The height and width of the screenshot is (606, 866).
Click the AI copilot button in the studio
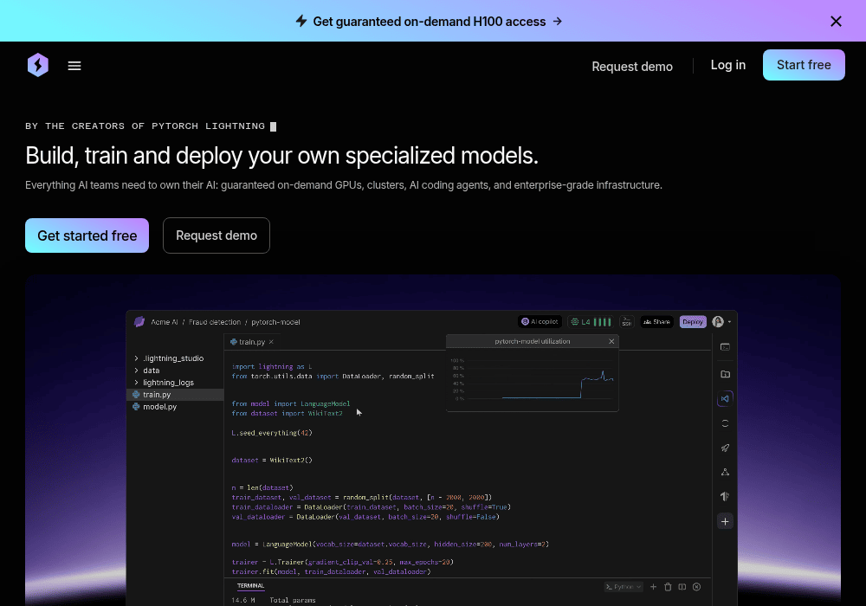coord(540,322)
